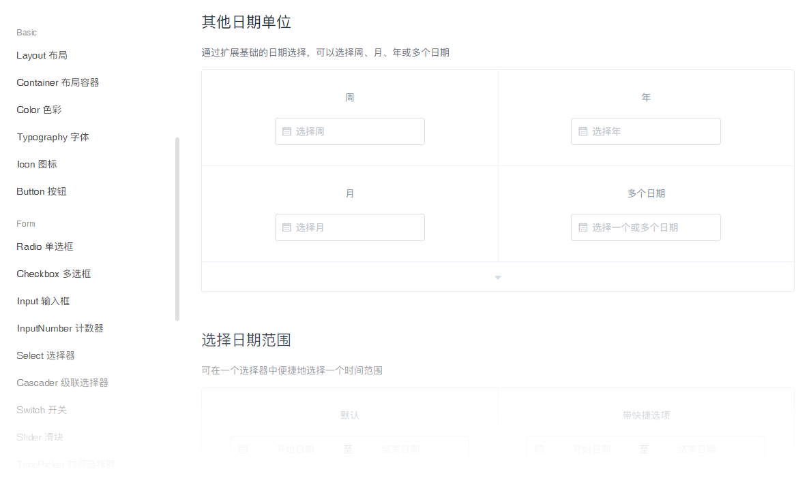
Task: Click the sidebar vertical scrollbar
Action: (x=177, y=229)
